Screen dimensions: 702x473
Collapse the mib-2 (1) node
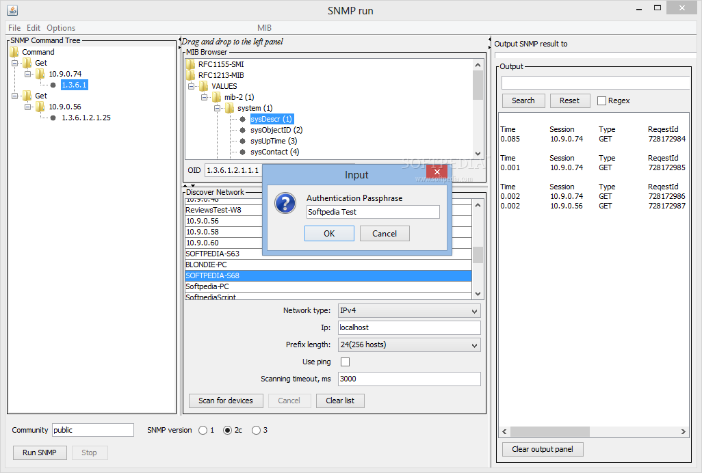point(204,97)
